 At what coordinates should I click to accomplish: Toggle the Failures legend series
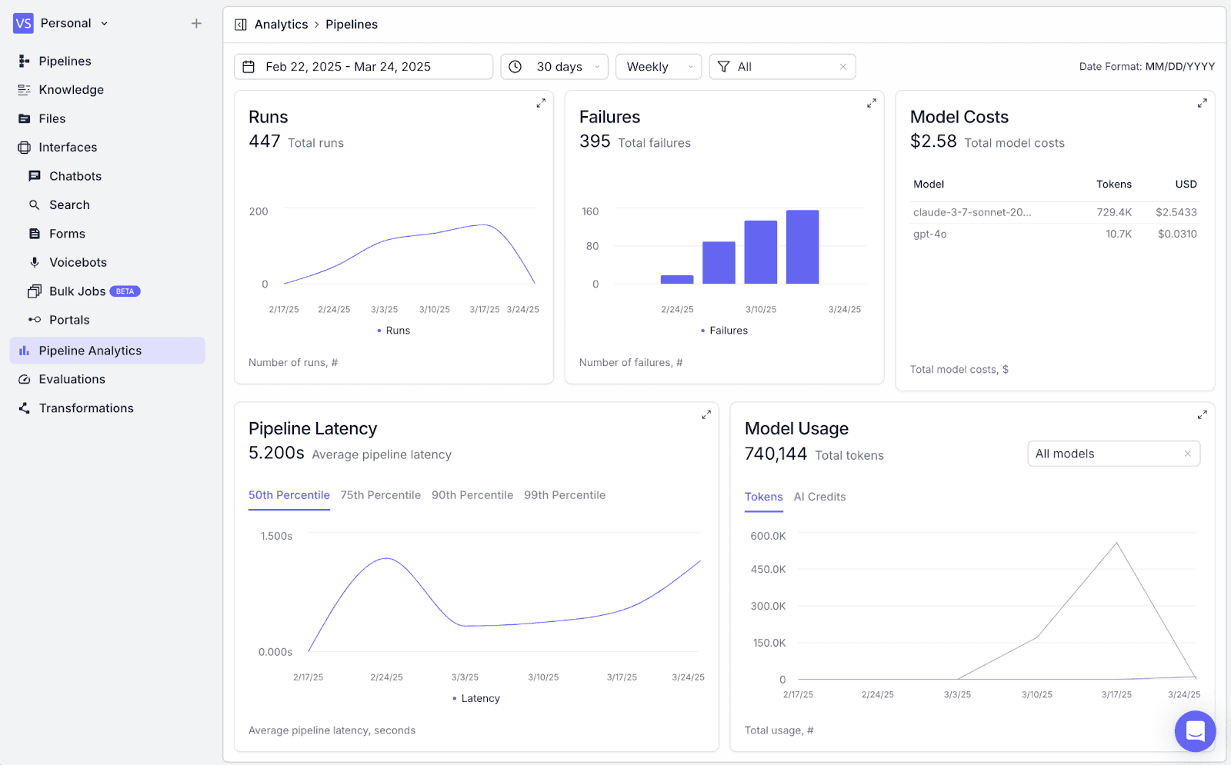coord(724,331)
